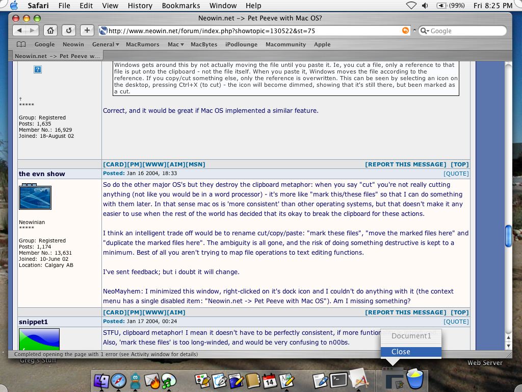Launch Terminal from the Dock
The width and height of the screenshot is (522, 392).
pyautogui.click(x=338, y=380)
